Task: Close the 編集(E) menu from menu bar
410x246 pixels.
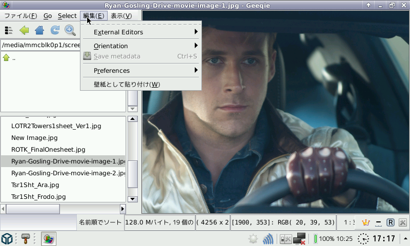Action: 94,16
